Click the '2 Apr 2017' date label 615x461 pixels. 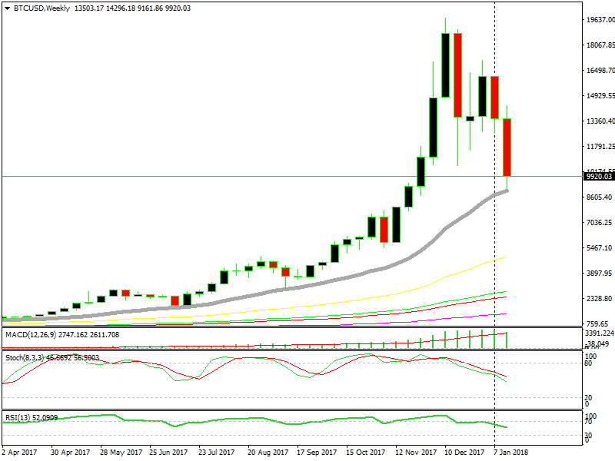pos(20,453)
